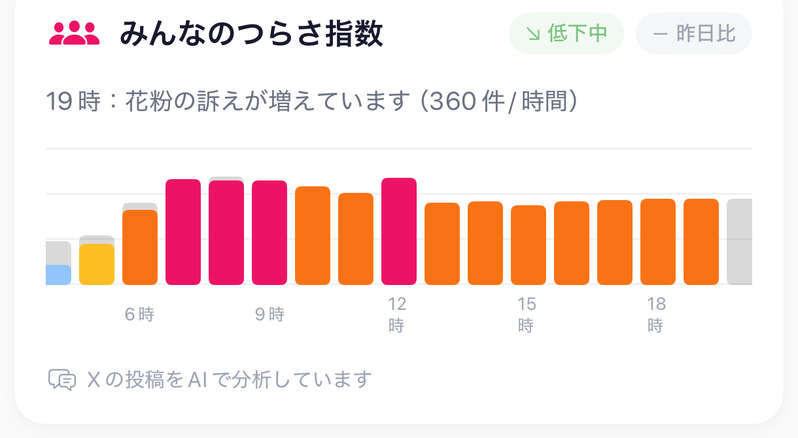Image resolution: width=798 pixels, height=438 pixels.
Task: Click the pink people group icon
Action: tap(74, 33)
